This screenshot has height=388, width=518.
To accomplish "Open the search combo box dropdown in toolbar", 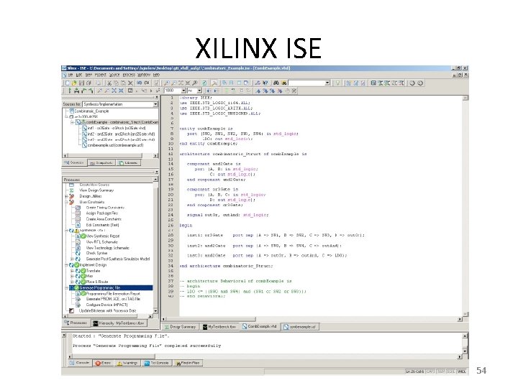I will tap(327, 83).
